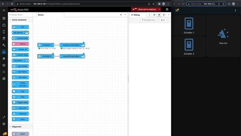Select the zone palette node
Screen dimensions: 241x136
coord(20,119)
